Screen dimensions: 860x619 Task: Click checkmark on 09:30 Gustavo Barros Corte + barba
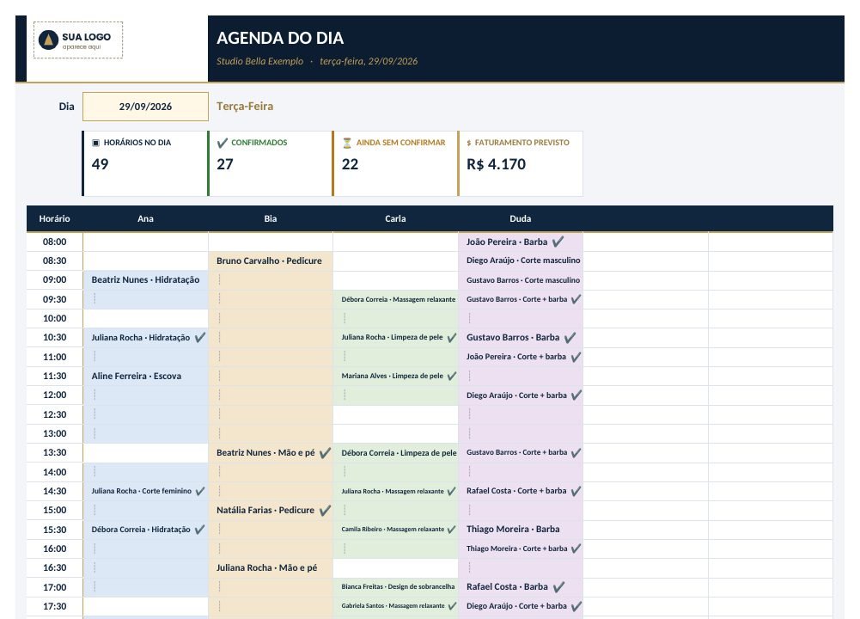click(x=576, y=299)
